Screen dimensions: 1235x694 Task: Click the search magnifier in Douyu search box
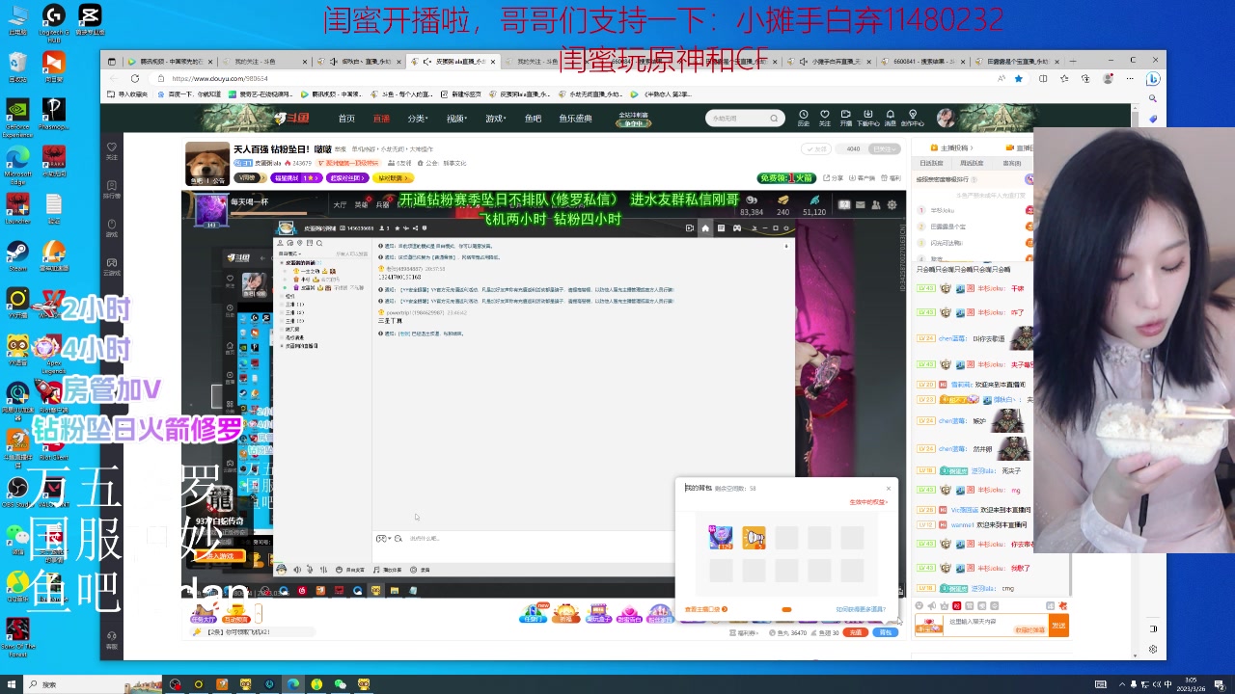tap(773, 119)
